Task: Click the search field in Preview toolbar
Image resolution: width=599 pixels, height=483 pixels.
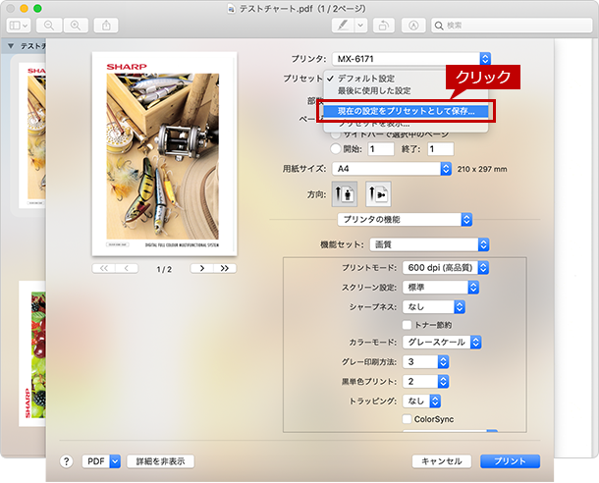Action: click(x=512, y=26)
